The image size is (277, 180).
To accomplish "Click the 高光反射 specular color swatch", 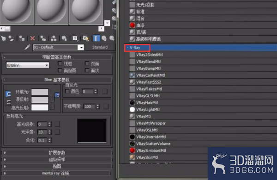I will 40,107.
